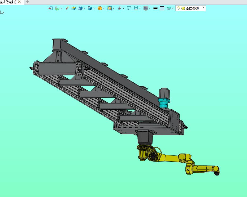This screenshot has width=247, height=197.
Task: Click the magnifier zoom icon
Action: pos(110,8)
